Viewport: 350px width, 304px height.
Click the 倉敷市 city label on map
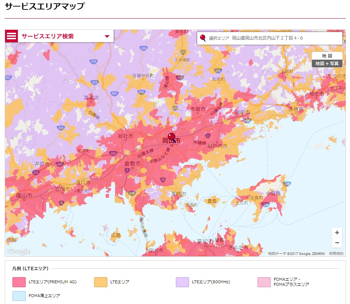tap(133, 164)
